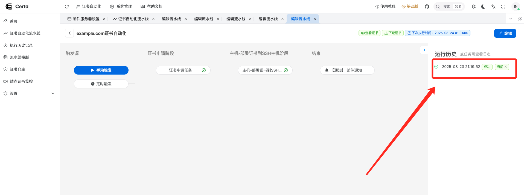Open the 定时触发 trigger node
The width and height of the screenshot is (524, 195).
tap(101, 84)
